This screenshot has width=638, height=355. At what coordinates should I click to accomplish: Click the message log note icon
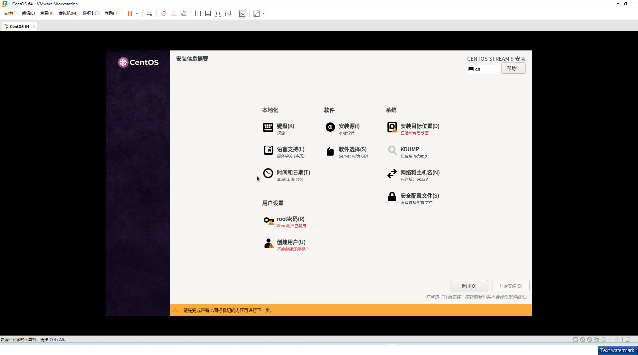tap(628, 339)
